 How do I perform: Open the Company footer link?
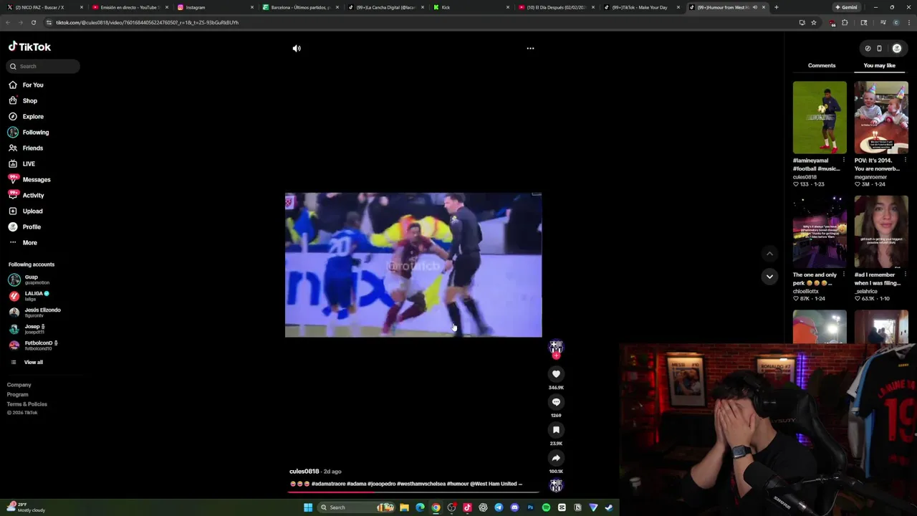tap(19, 385)
